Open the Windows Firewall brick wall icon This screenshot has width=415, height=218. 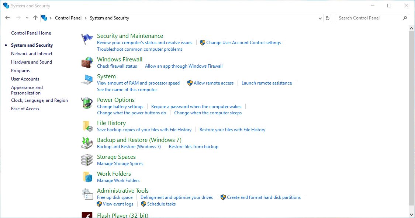[x=87, y=62]
